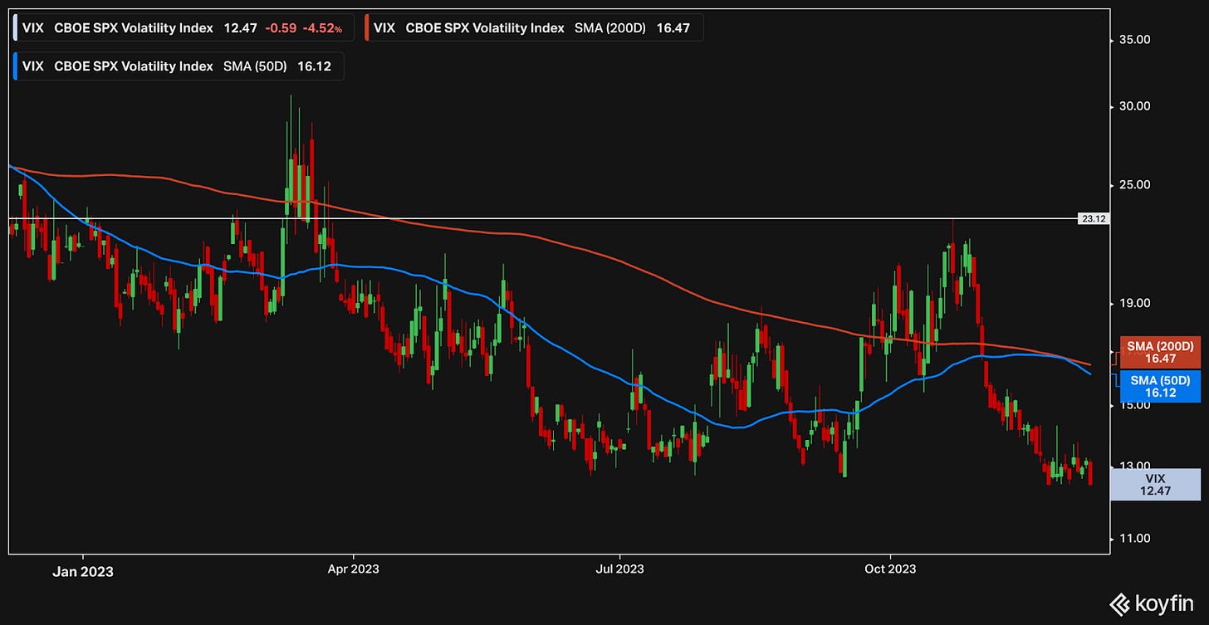Click the VIX price legend box

184,27
